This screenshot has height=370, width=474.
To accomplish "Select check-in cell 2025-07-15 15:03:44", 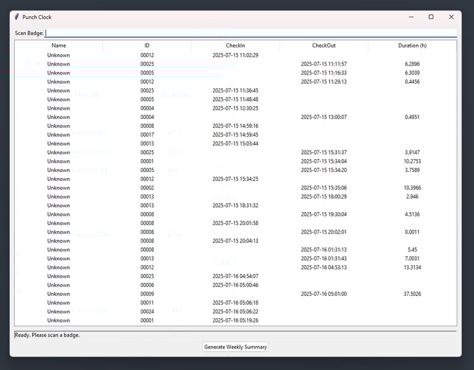I will pos(236,144).
